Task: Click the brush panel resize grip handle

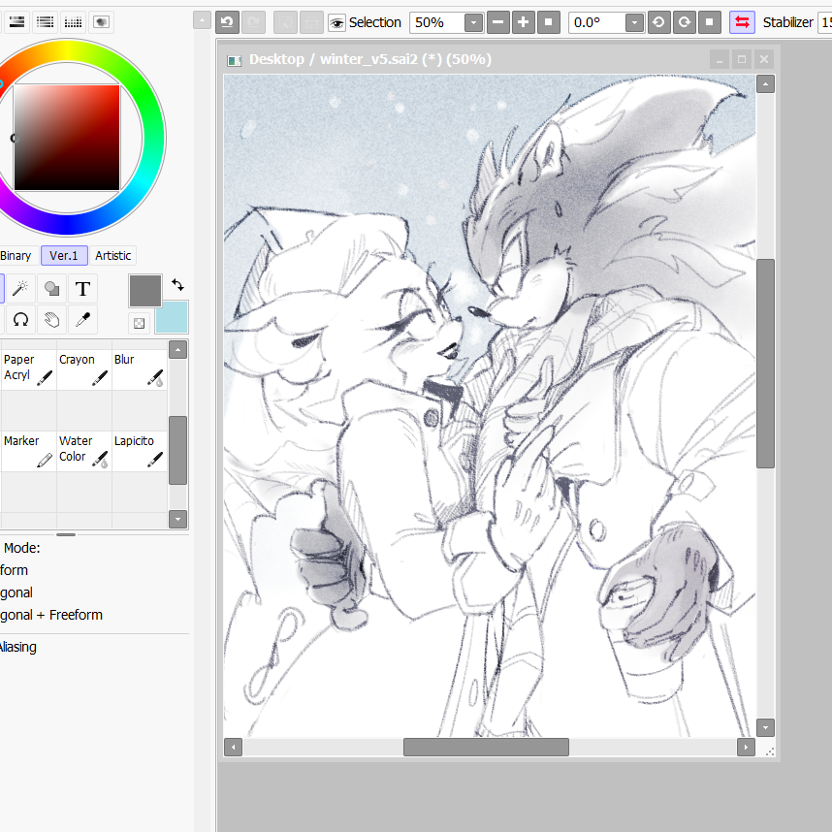Action: (x=66, y=535)
